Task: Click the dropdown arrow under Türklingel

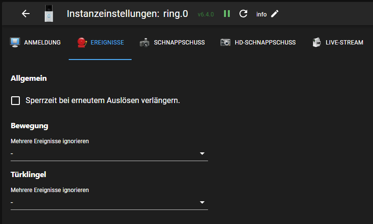Action: [202, 202]
